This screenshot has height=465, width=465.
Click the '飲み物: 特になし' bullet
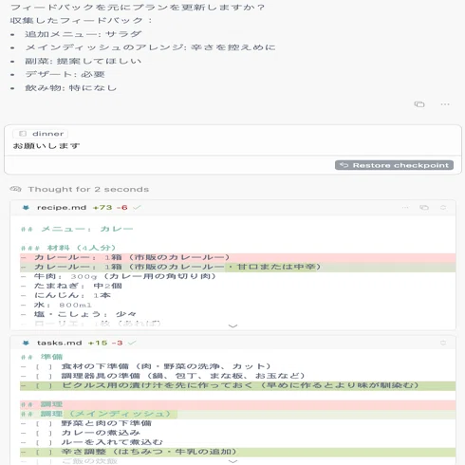tap(70, 88)
